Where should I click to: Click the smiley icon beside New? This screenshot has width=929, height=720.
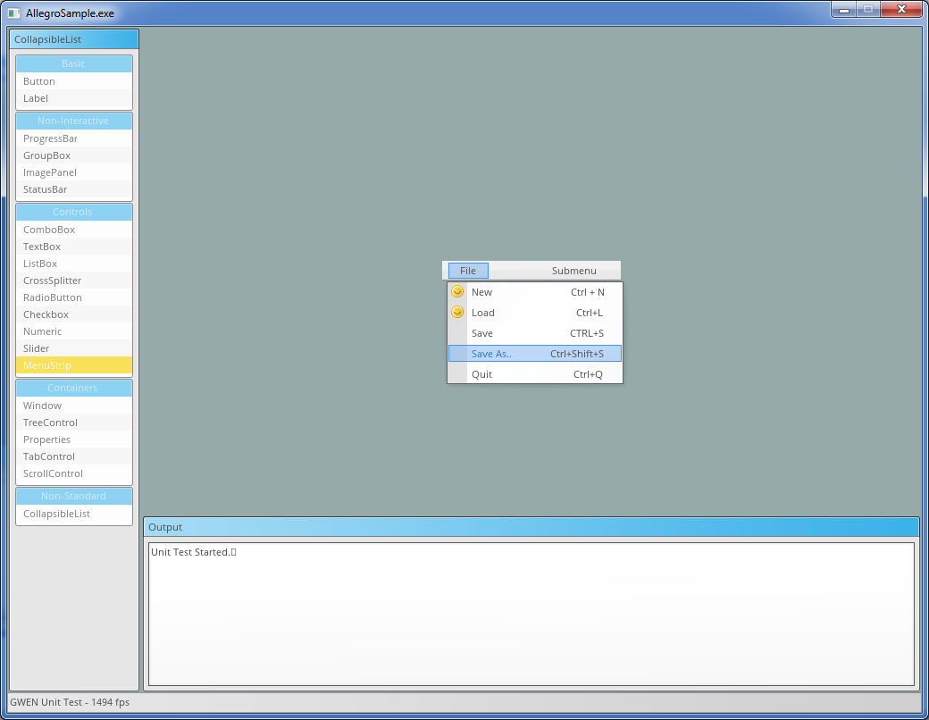457,292
